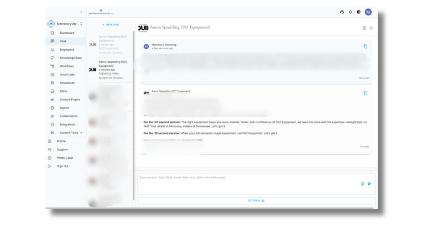Select Chat in the sidebar
Image resolution: width=436 pixels, height=229 pixels.
click(x=66, y=41)
